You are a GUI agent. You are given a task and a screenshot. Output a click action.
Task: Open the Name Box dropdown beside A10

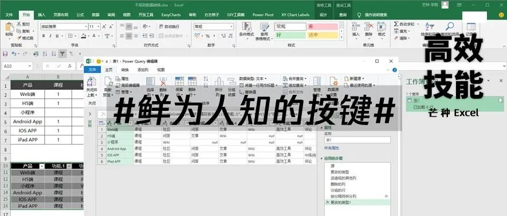pyautogui.click(x=30, y=66)
